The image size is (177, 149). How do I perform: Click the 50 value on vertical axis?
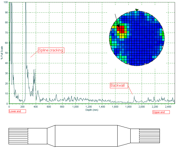click(x=6, y=53)
